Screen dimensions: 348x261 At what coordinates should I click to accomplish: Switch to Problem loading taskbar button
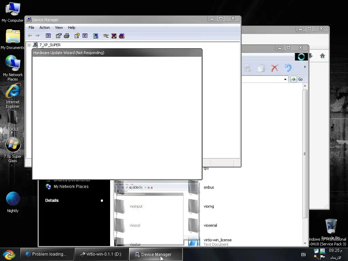tap(47, 254)
